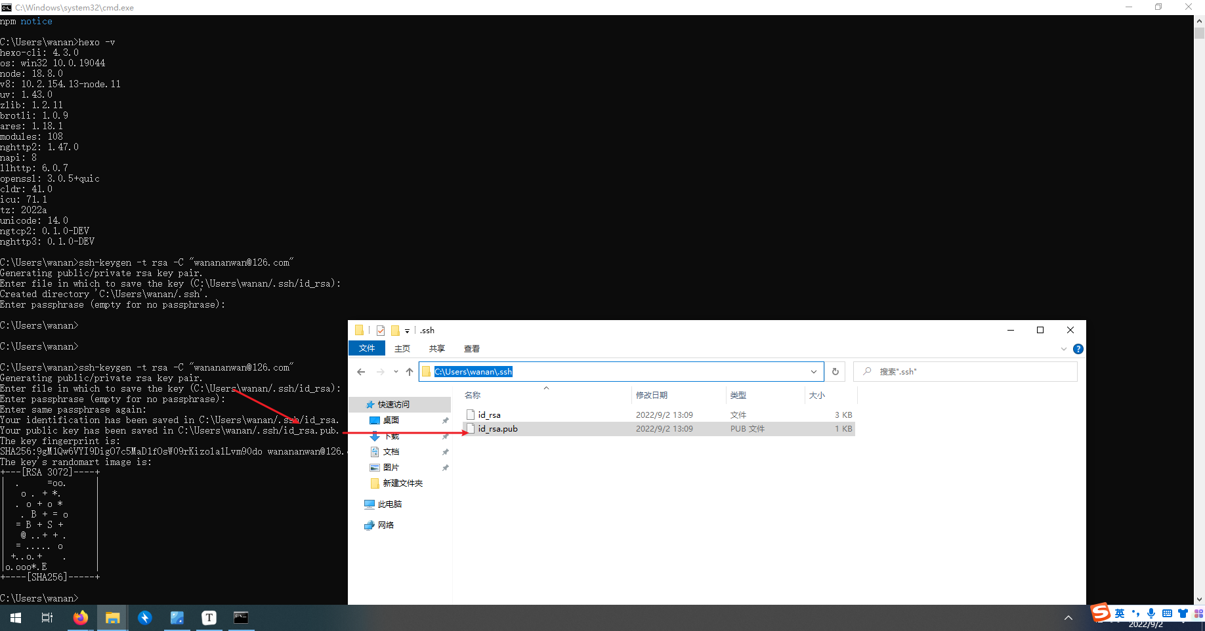Show hidden system tray icons
This screenshot has width=1205, height=631.
point(1068,618)
